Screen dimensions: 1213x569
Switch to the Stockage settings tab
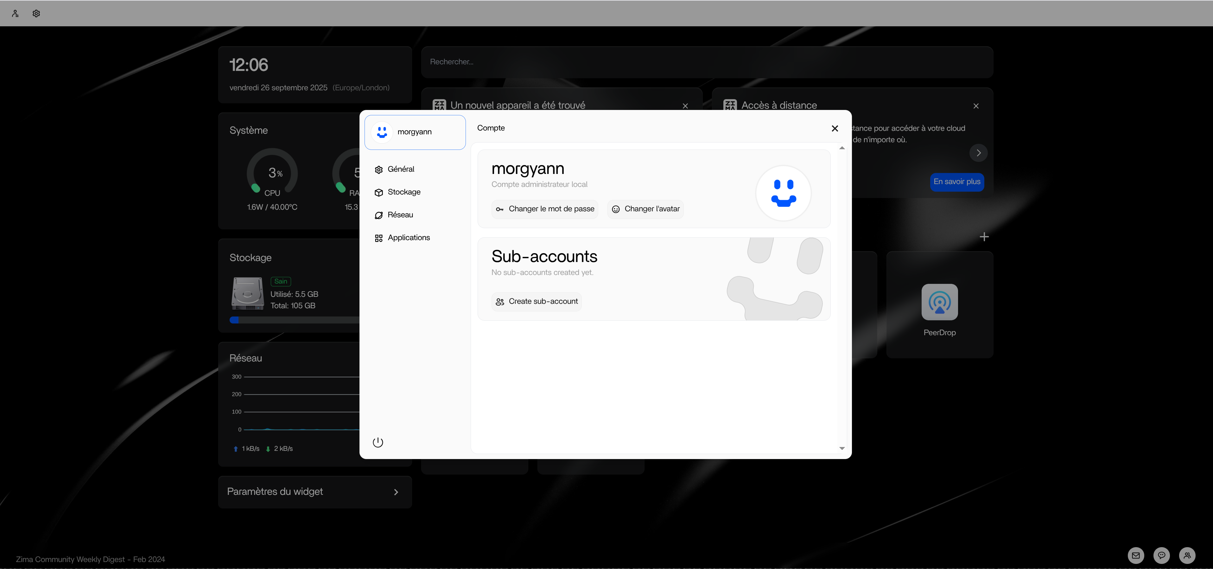[x=403, y=192]
